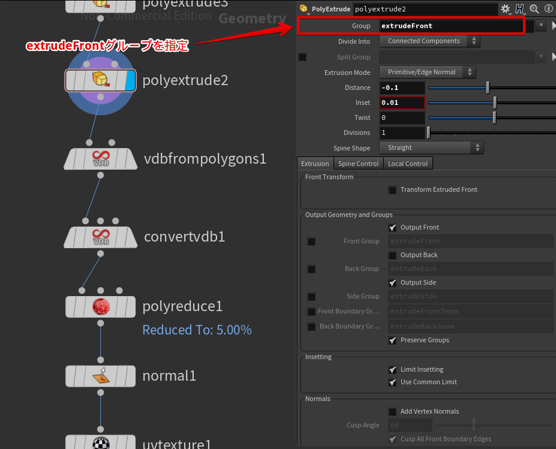Image resolution: width=556 pixels, height=449 pixels.
Task: Click the PolyExtrude operator type icon
Action: coord(304,8)
